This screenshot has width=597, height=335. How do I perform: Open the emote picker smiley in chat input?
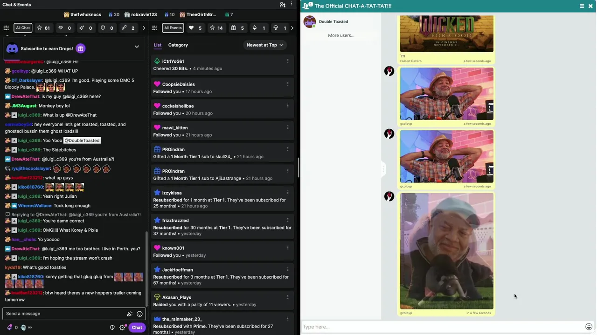[139, 314]
